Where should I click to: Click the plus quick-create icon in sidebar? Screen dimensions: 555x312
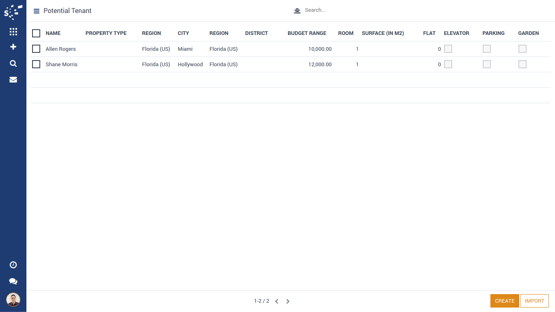click(x=13, y=47)
